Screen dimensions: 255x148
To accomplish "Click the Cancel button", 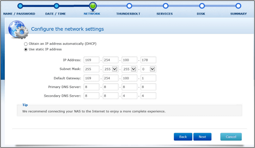I will pyautogui.click(x=231, y=137).
